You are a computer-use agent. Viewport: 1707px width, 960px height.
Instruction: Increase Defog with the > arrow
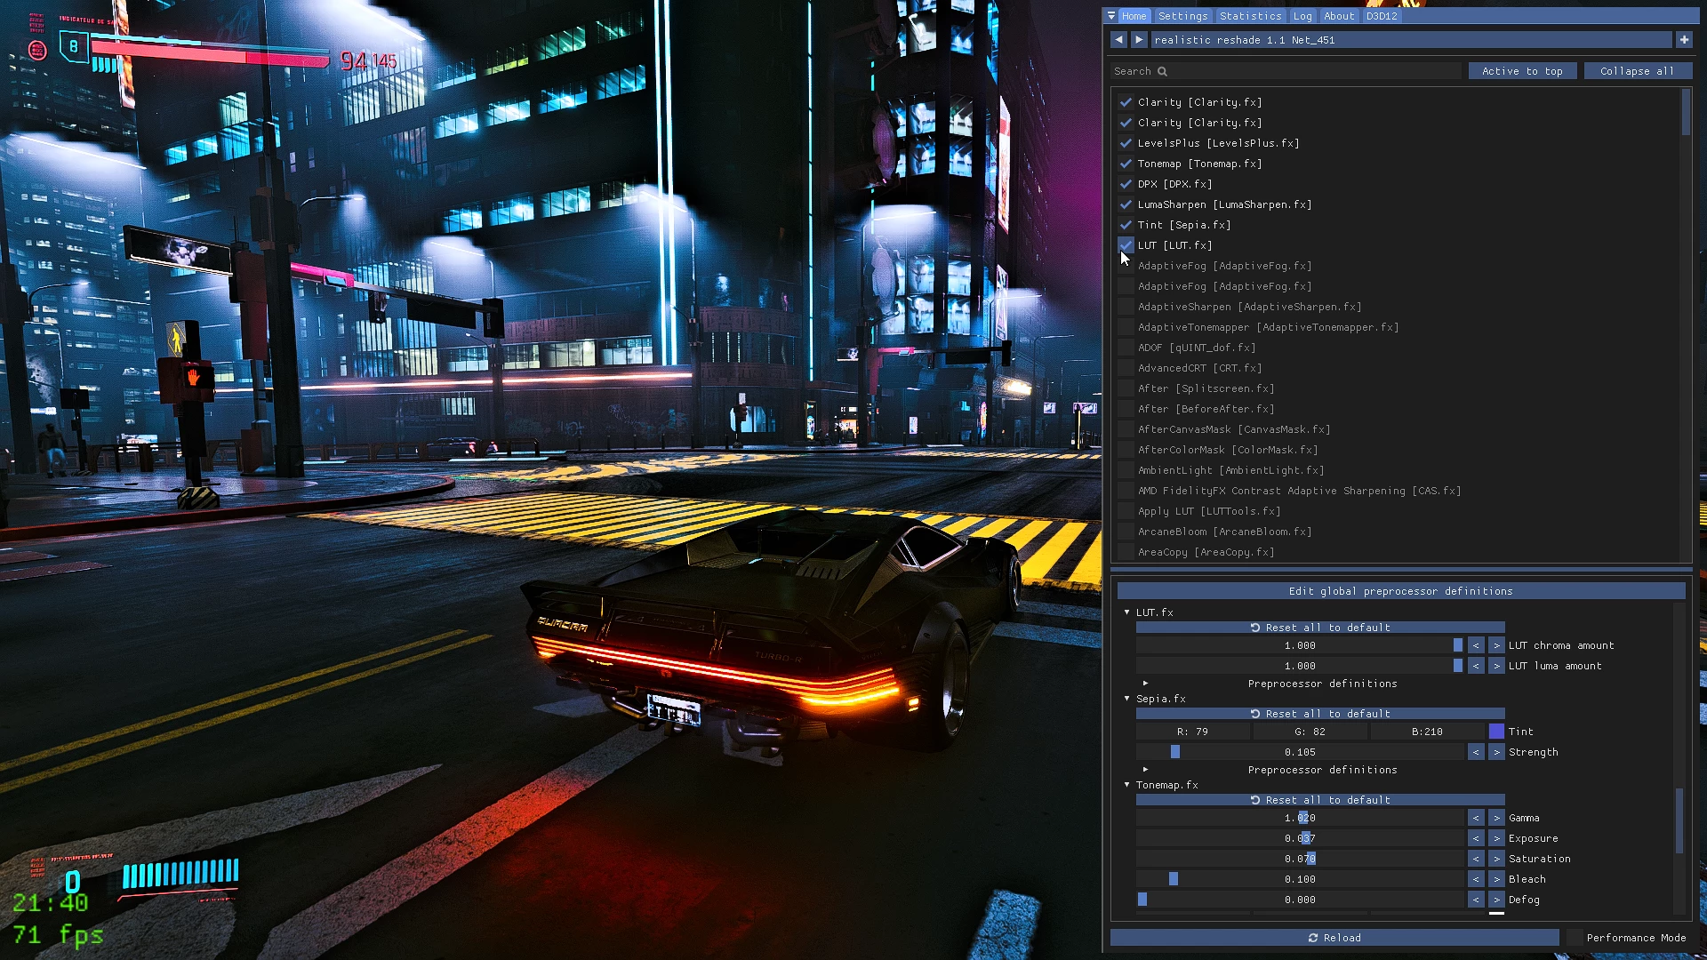(x=1496, y=900)
